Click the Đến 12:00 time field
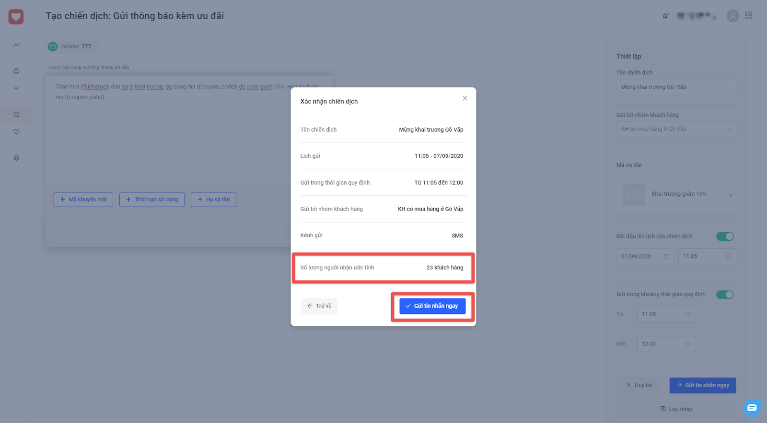The height and width of the screenshot is (423, 767). (x=666, y=344)
